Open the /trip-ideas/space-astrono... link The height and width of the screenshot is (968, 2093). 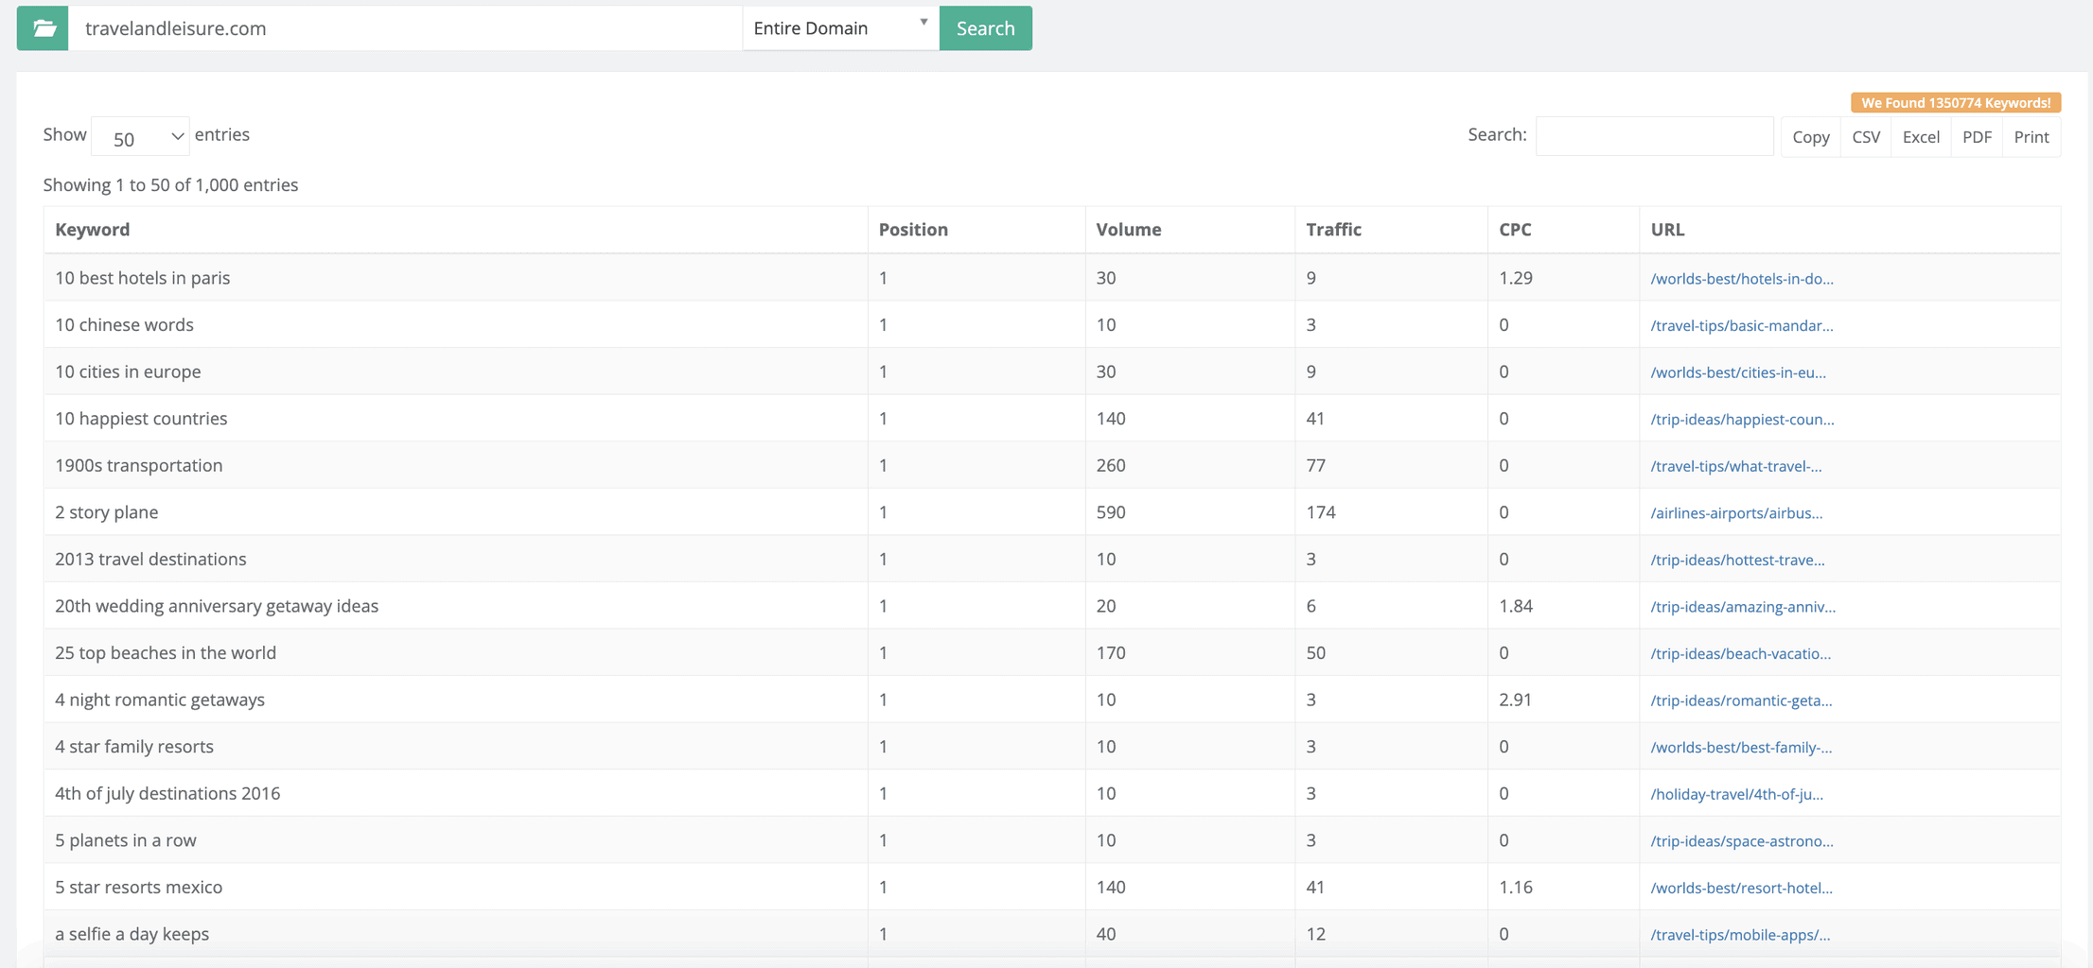[x=1742, y=841]
